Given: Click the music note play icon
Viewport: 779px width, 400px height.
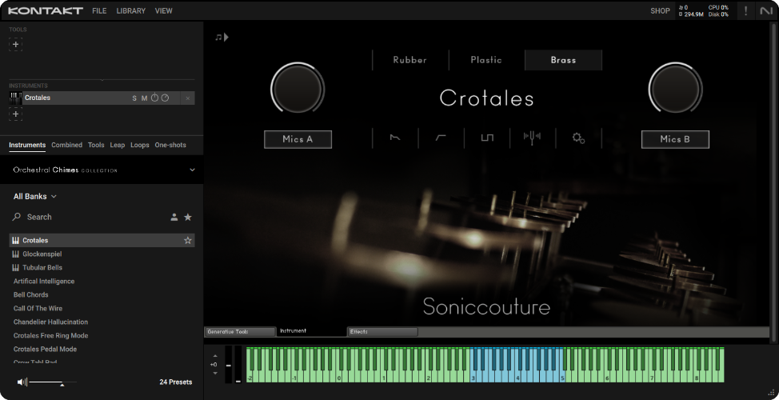Looking at the screenshot, I should [222, 37].
